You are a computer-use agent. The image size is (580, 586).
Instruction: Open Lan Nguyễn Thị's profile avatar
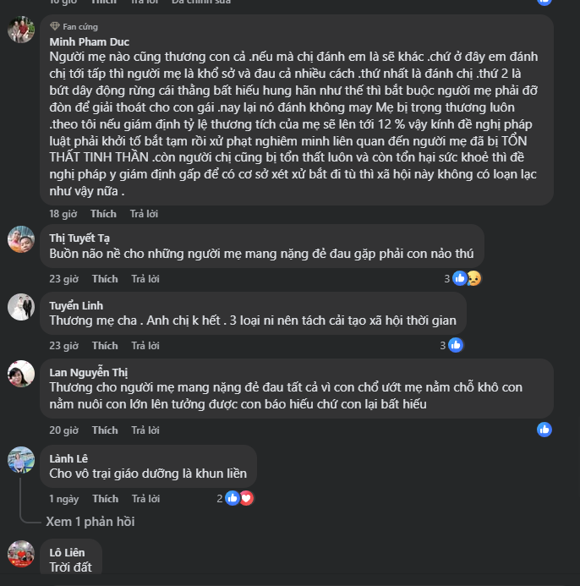coord(21,373)
